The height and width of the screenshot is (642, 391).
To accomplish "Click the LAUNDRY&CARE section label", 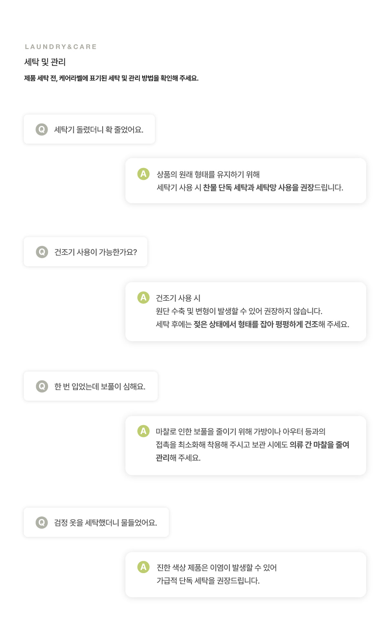I will (x=61, y=47).
